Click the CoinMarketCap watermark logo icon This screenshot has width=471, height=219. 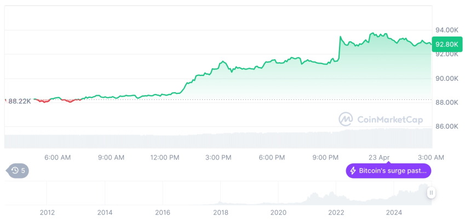[346, 119]
